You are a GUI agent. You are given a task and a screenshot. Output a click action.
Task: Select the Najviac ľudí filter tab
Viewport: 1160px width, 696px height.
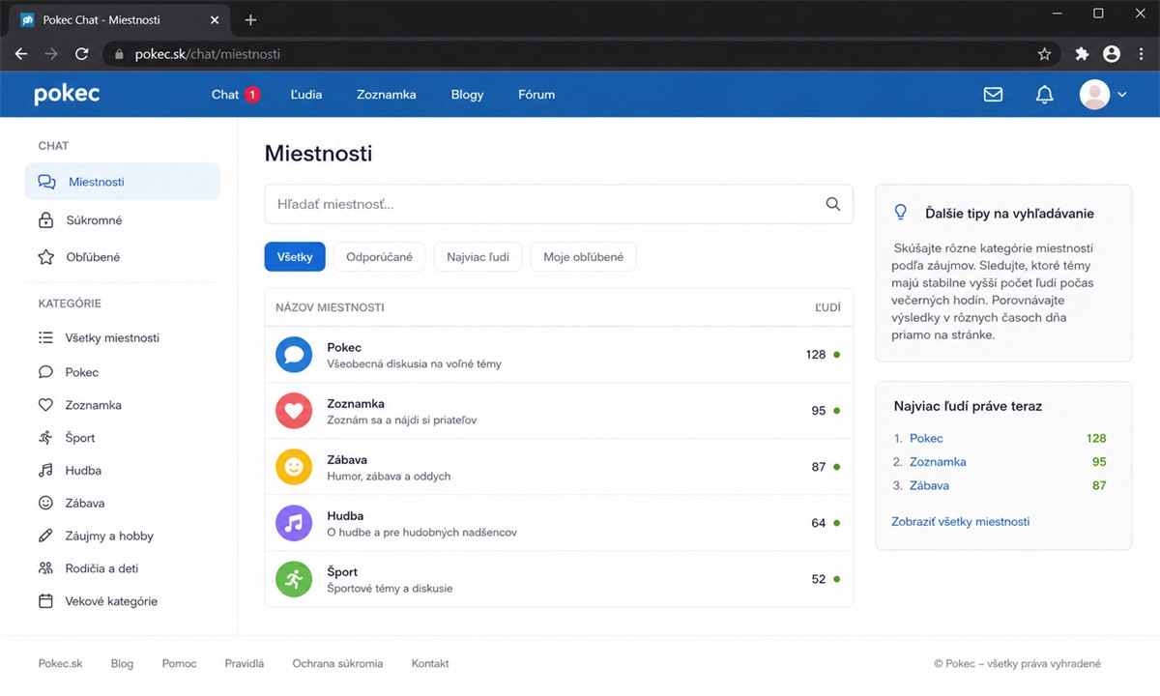[x=478, y=257]
